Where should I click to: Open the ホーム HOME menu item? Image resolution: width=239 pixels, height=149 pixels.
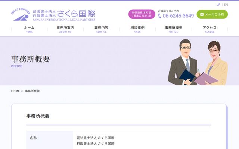click(29, 29)
